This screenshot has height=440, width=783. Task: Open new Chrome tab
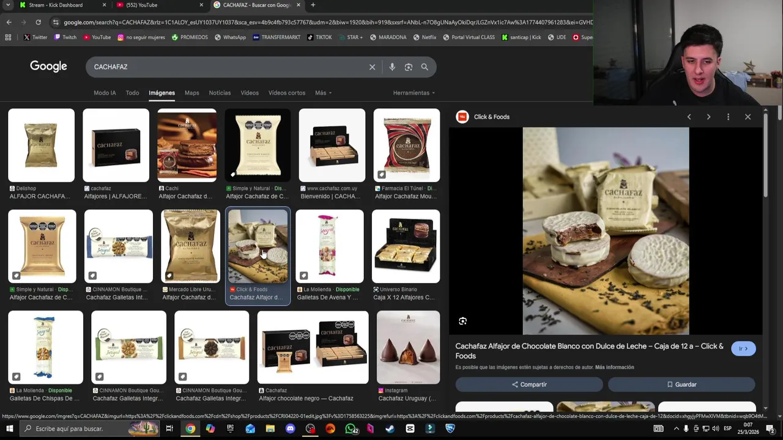coord(313,5)
